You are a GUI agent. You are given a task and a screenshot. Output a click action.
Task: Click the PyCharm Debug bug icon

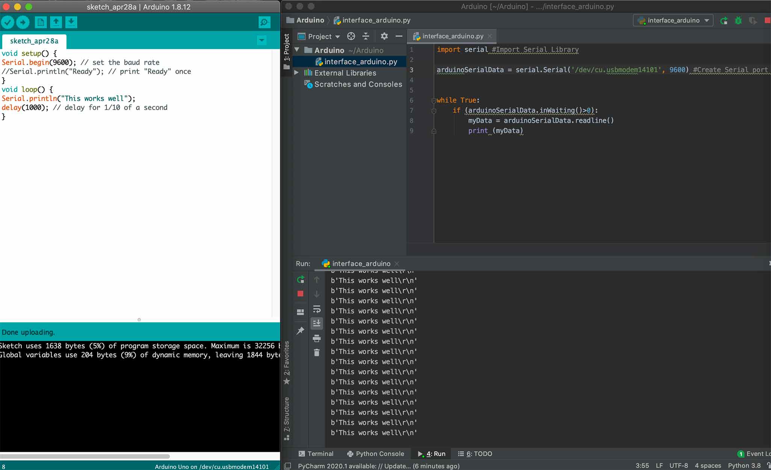(x=738, y=21)
